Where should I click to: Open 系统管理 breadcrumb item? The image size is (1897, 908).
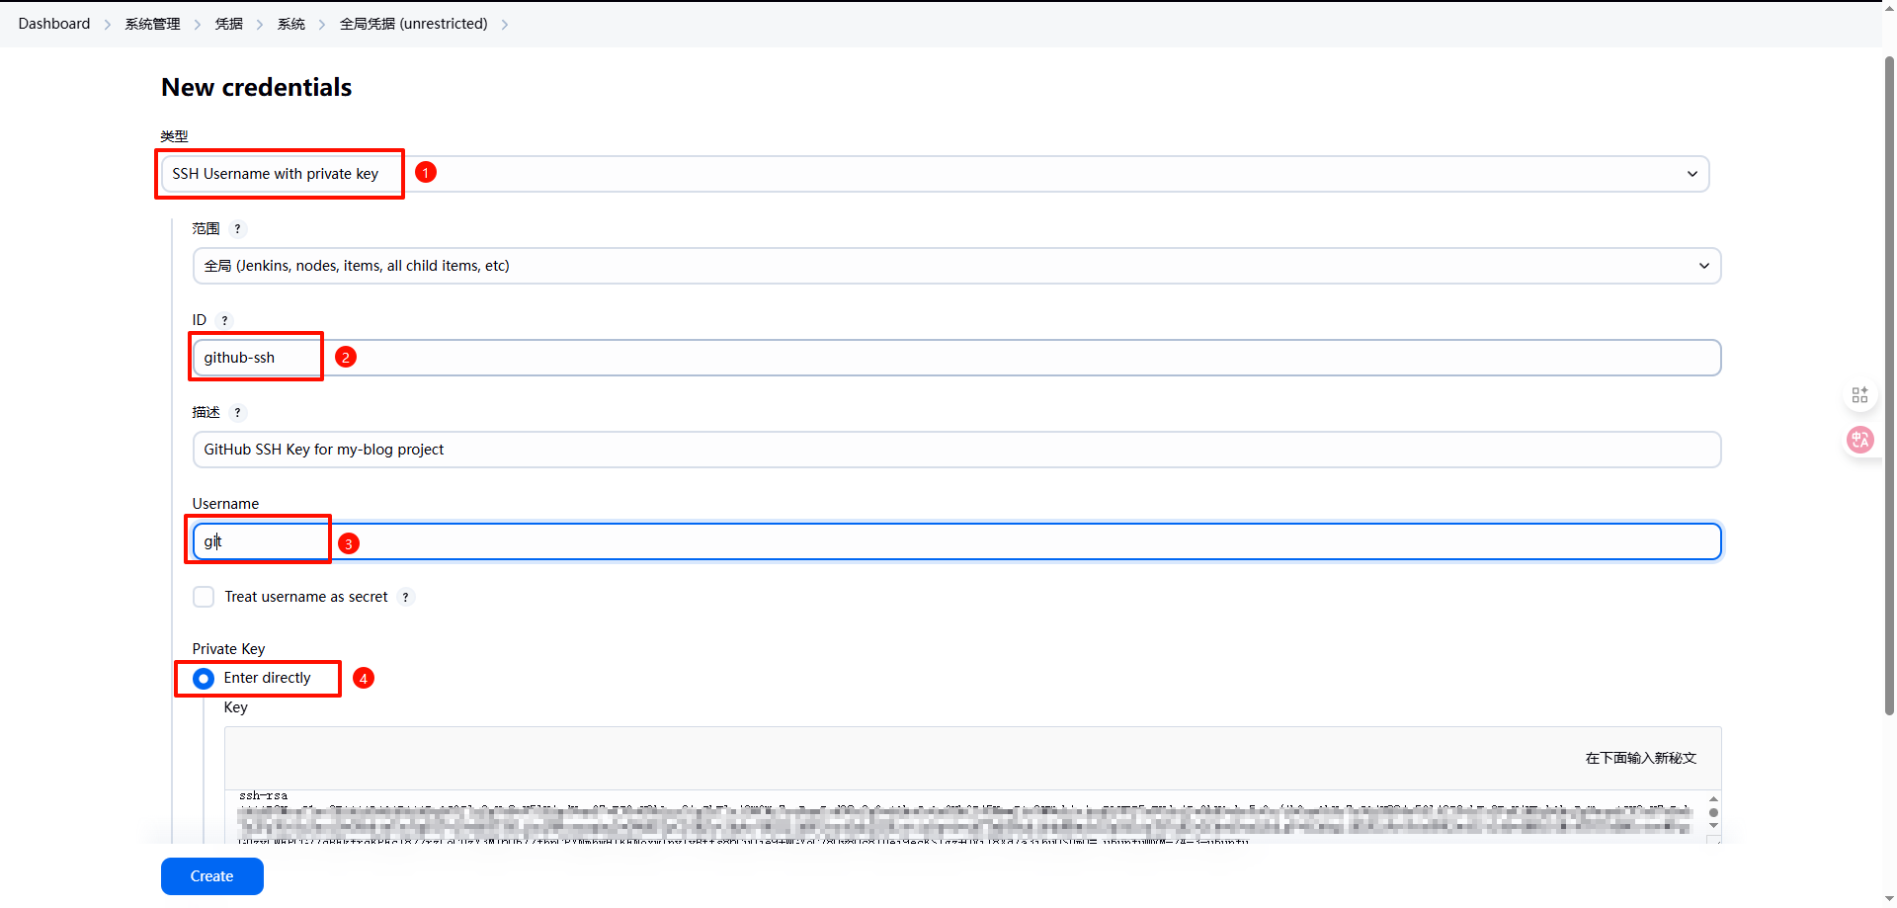tap(152, 24)
